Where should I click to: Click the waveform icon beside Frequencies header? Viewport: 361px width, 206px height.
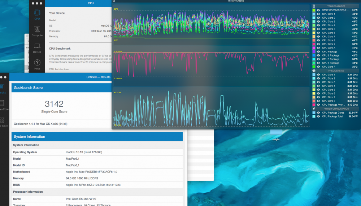point(314,71)
